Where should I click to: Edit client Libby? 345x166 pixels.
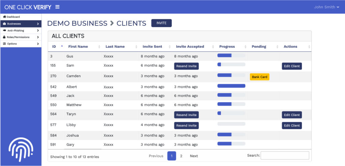tap(291, 125)
